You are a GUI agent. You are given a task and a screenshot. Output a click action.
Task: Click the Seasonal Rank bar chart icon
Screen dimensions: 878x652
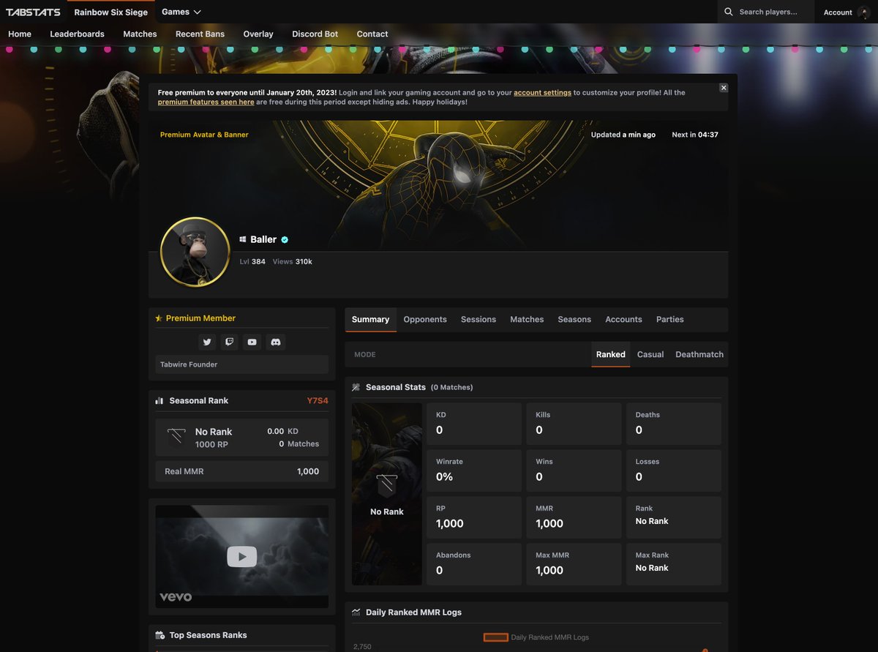pyautogui.click(x=160, y=401)
